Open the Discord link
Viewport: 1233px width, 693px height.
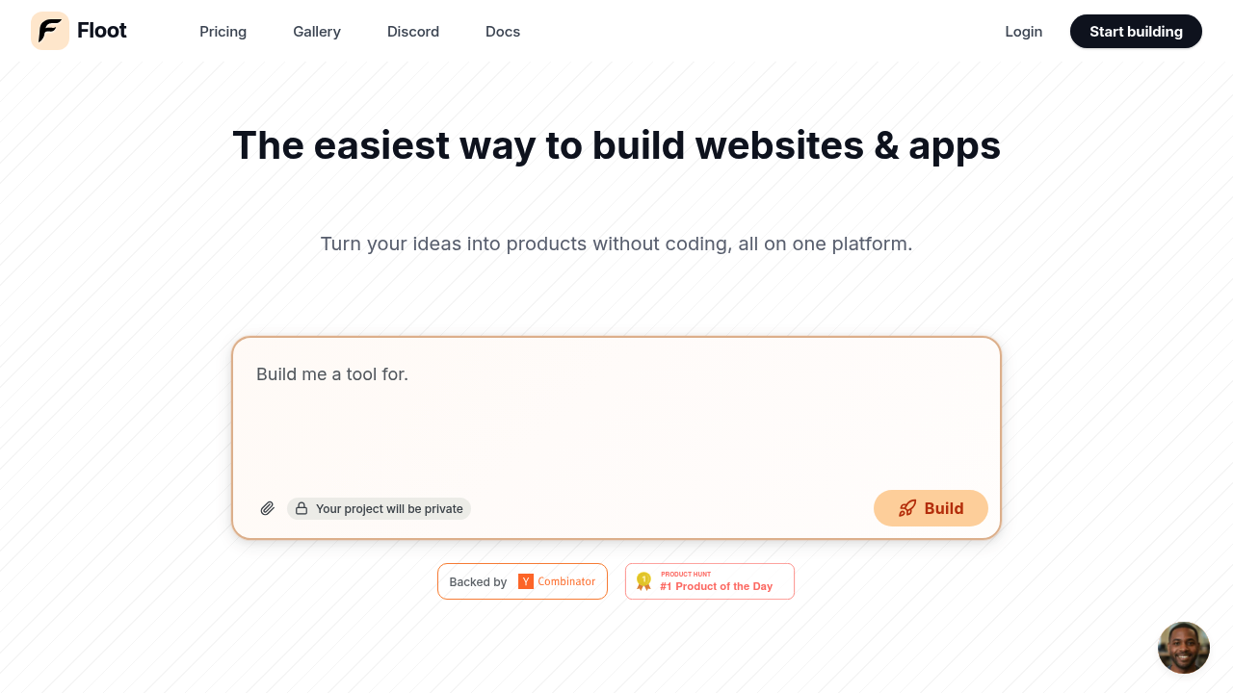tap(413, 32)
